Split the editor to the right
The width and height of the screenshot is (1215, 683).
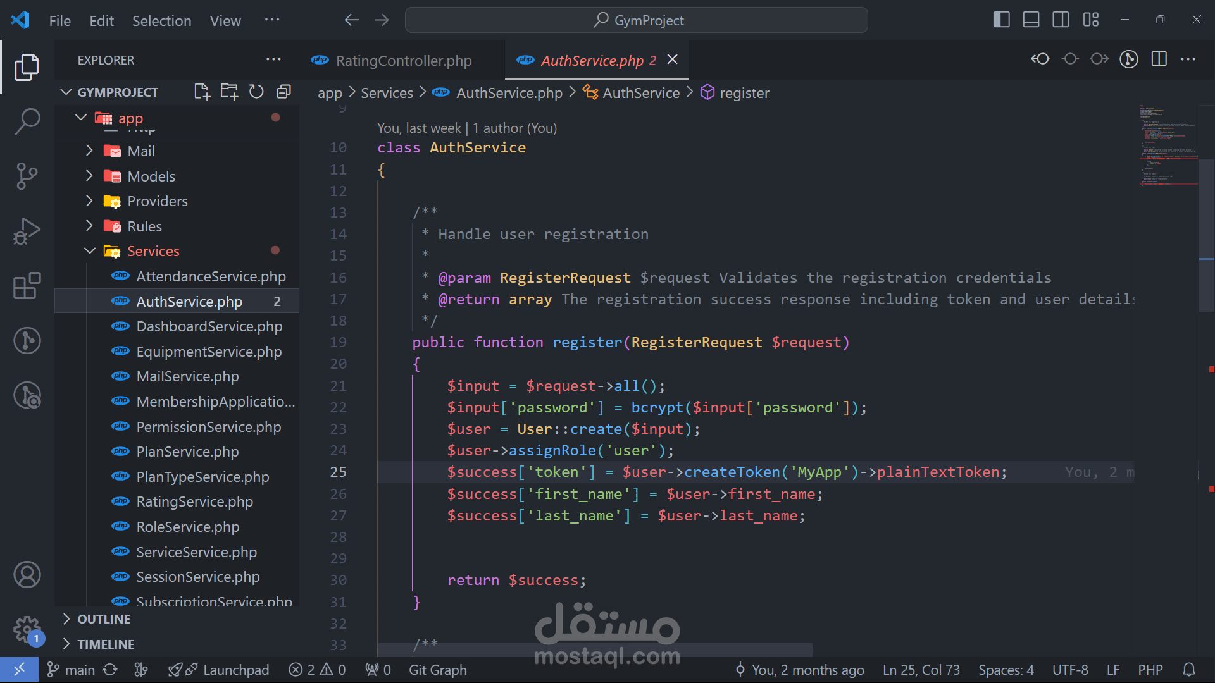(x=1159, y=59)
